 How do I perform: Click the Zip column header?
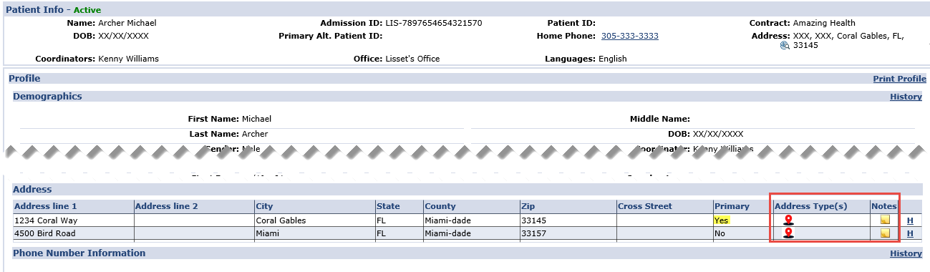[528, 206]
